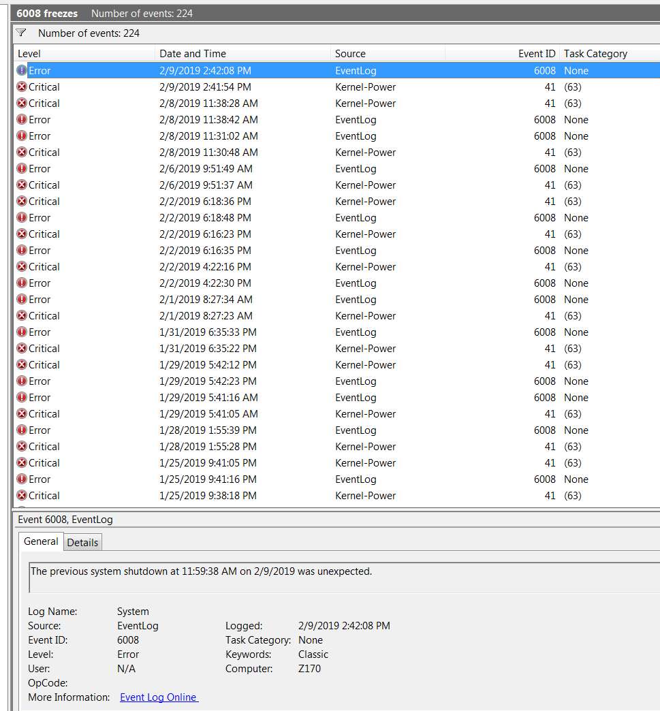
Task: Click critical icon of 2/2/2019 4:22:16 PM row
Action: click(x=22, y=266)
